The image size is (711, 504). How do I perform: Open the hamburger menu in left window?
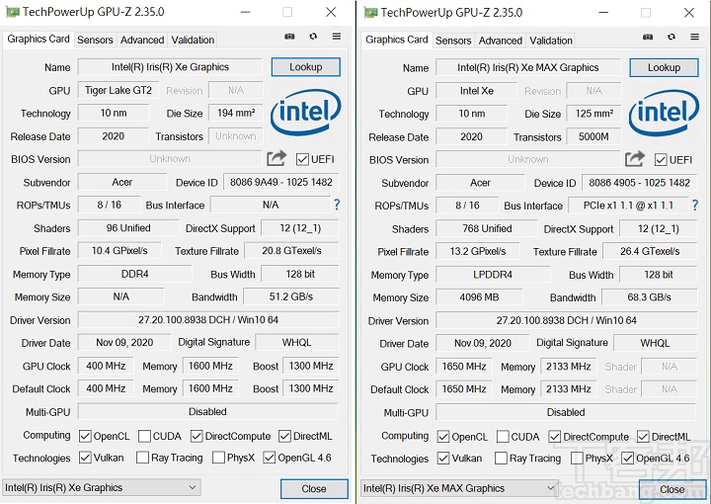[x=337, y=37]
